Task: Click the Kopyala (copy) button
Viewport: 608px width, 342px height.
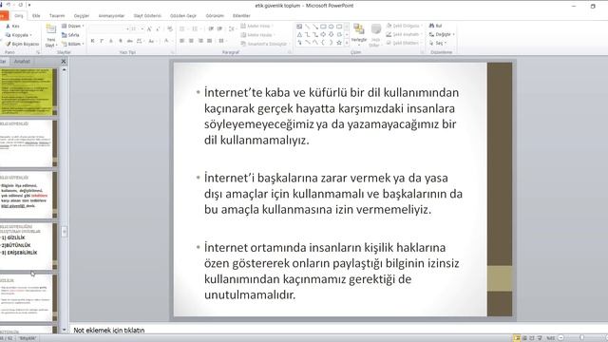Action: [19, 35]
